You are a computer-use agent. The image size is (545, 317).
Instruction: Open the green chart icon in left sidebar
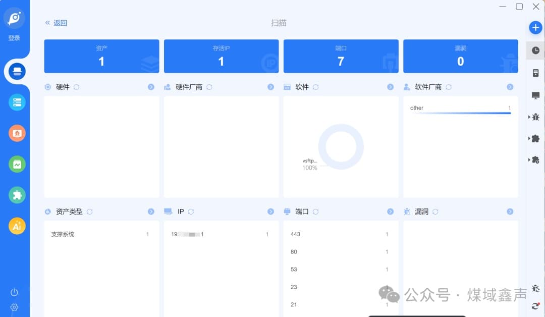(17, 164)
